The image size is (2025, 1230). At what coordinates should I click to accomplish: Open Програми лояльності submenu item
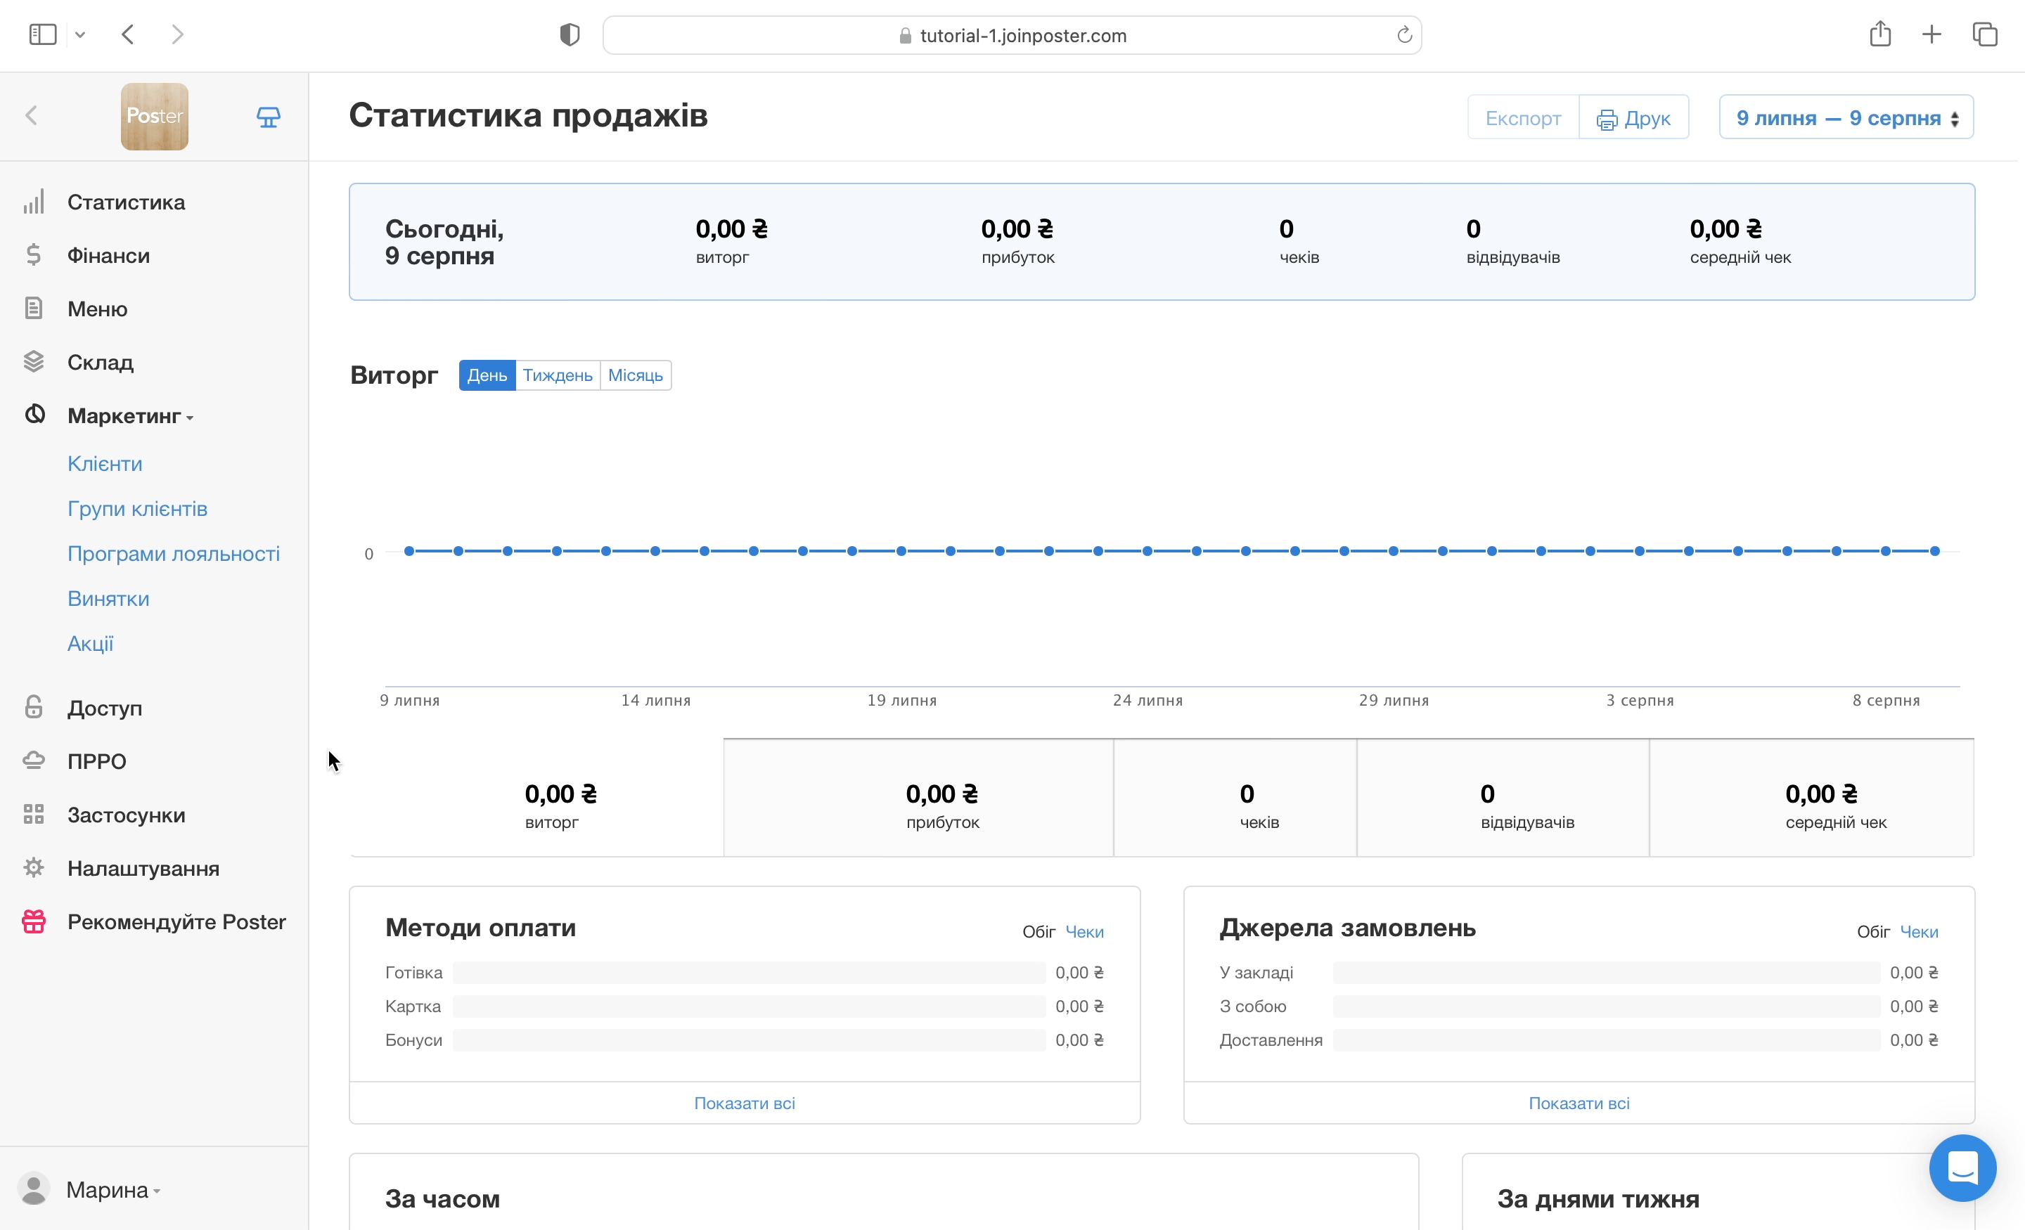click(174, 554)
